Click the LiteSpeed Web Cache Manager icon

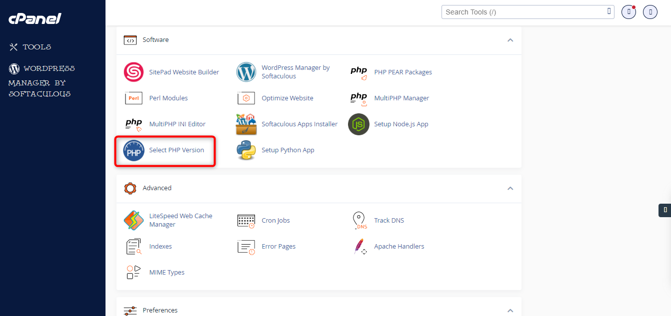click(x=133, y=221)
